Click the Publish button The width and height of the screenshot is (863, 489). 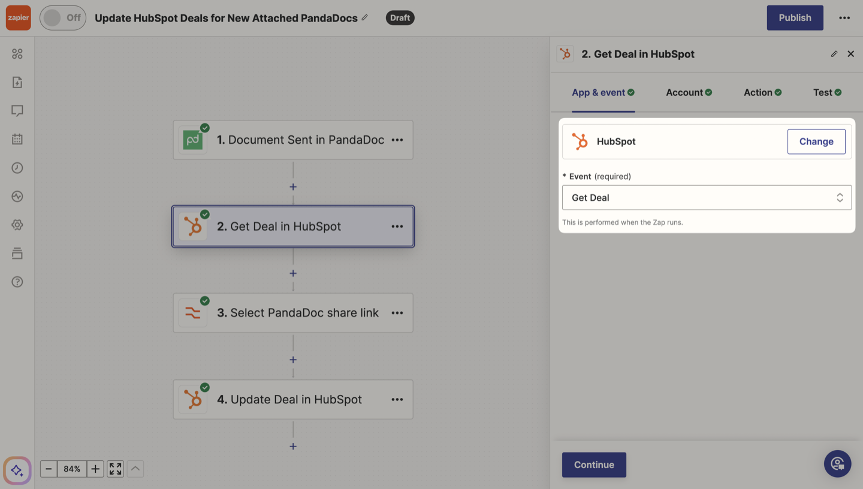coord(795,18)
